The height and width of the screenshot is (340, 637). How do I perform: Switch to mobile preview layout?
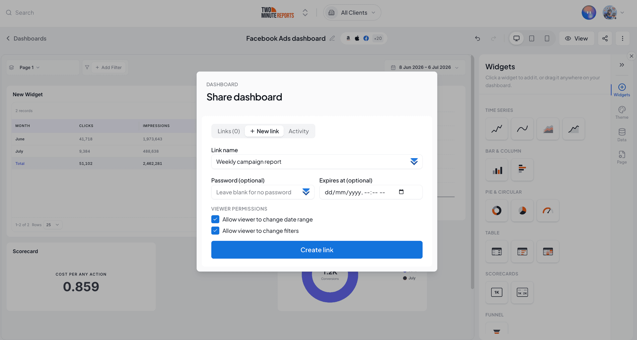pyautogui.click(x=547, y=38)
